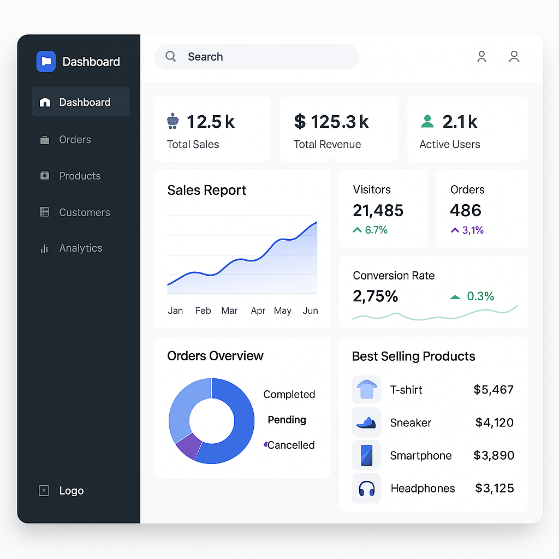This screenshot has height=559, width=559.
Task: Click the green Active Users person icon
Action: coord(427,121)
